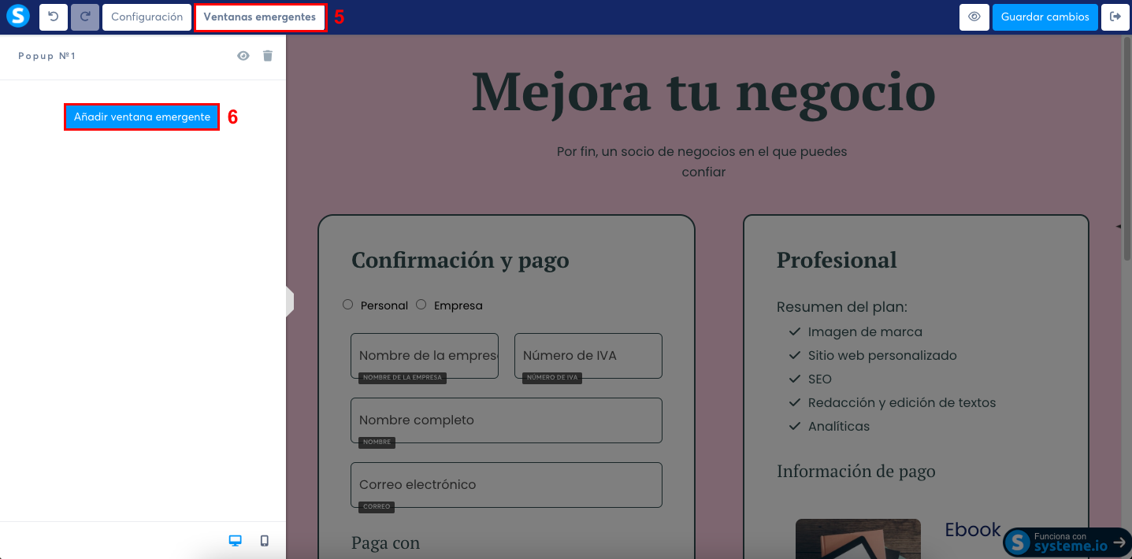The image size is (1132, 559).
Task: Open the page preview eye icon
Action: pos(974,16)
